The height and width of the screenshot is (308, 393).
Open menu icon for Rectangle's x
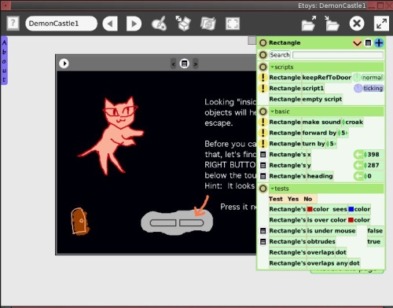click(263, 155)
